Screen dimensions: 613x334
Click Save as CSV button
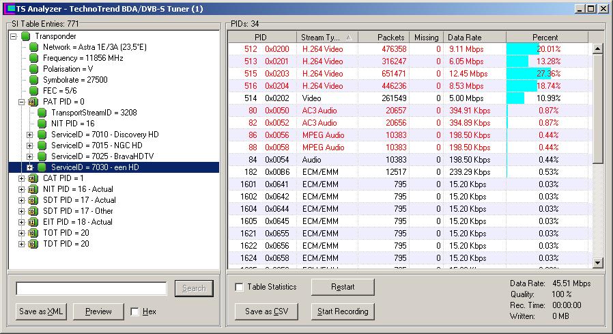point(267,311)
